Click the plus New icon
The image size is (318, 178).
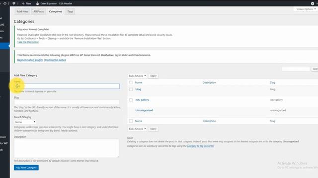23,3
